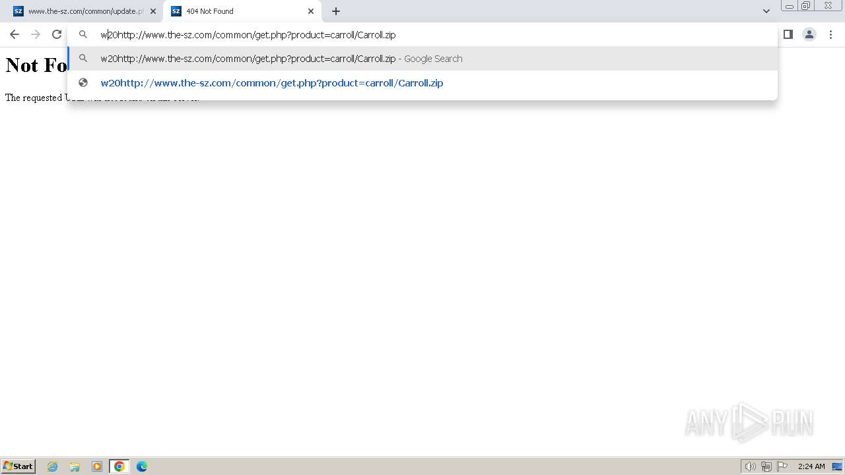Switch to the www.the-sz.com update tab
The image size is (845, 475).
click(84, 11)
